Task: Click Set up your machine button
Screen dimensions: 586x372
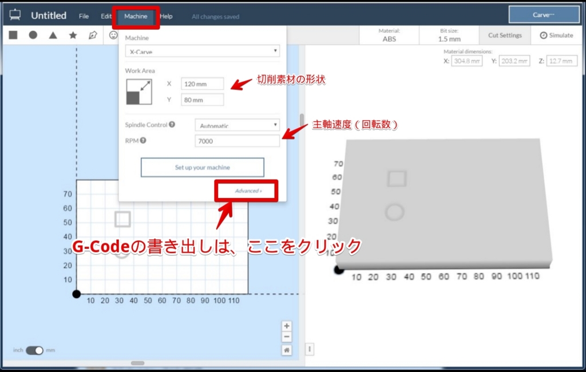Action: 202,168
